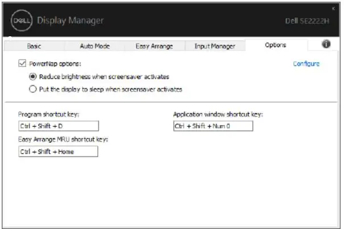This screenshot has height=229, width=344.
Task: Open the Easy Arrange tab
Action: click(155, 46)
